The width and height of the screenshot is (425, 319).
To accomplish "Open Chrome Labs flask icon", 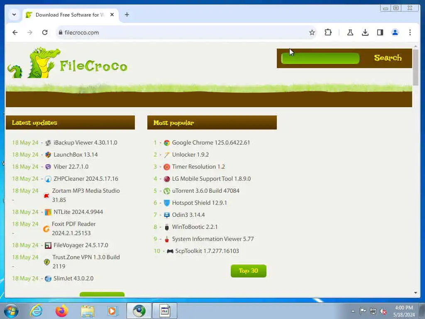I will (x=350, y=32).
